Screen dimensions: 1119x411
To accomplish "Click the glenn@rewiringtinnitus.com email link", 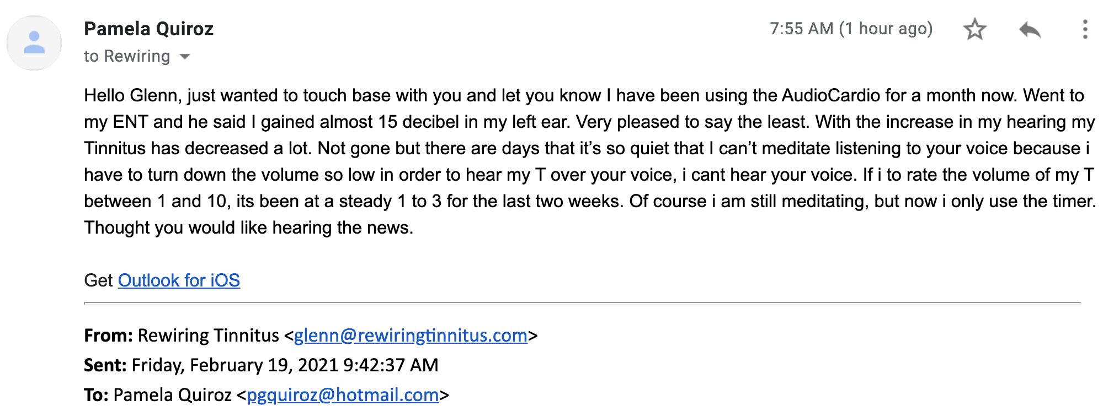I will (411, 336).
